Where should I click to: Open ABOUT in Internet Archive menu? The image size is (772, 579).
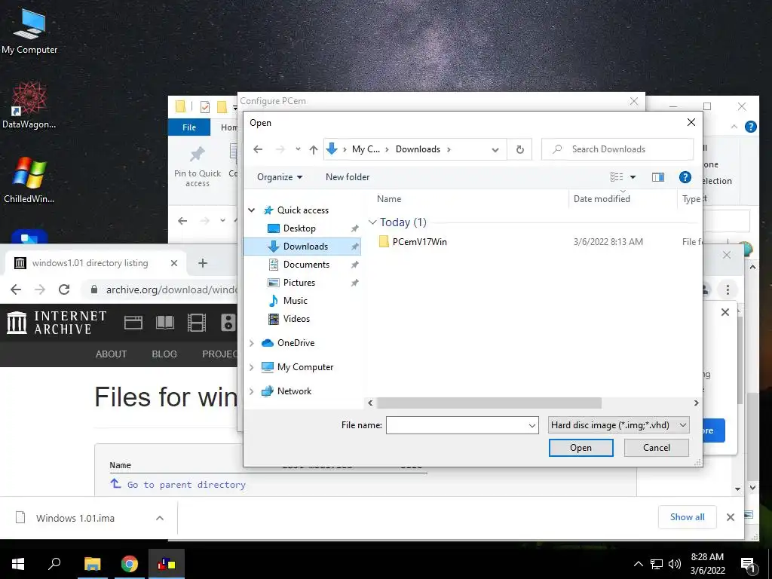[111, 354]
